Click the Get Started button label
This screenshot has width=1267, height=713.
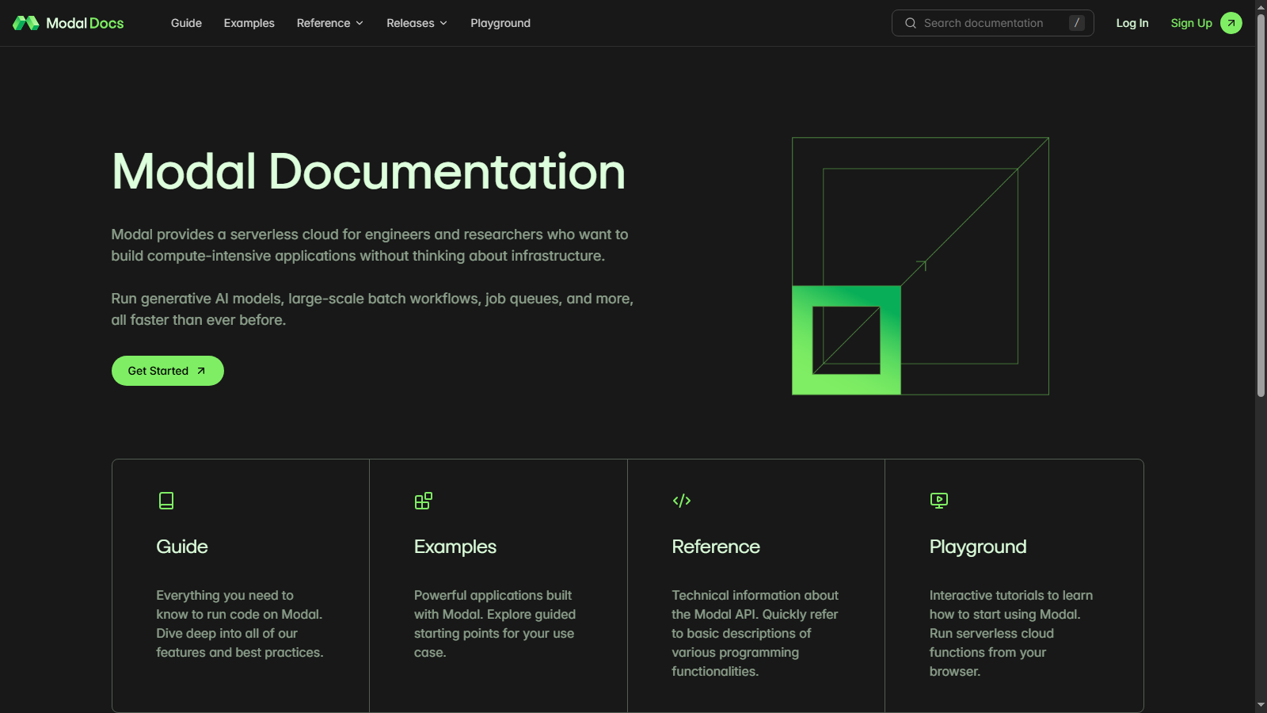[158, 371]
